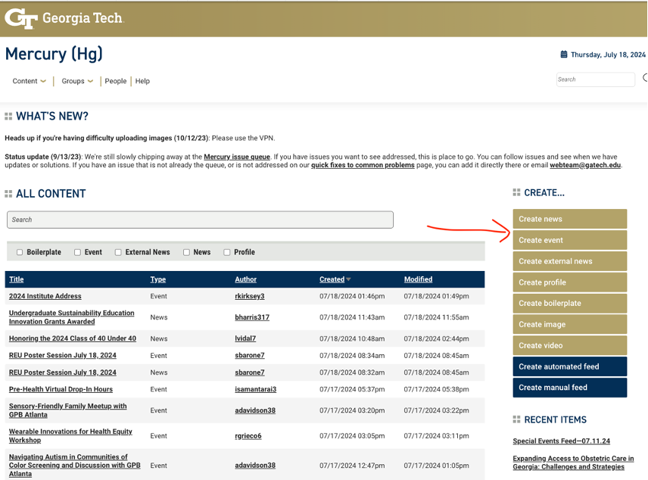The image size is (648, 480).
Task: Open Special Events Feed—07.11.24 recent item
Action: [x=561, y=441]
